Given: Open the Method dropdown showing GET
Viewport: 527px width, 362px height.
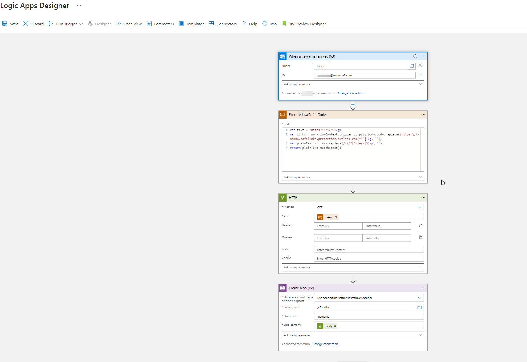Looking at the screenshot, I should [x=420, y=207].
